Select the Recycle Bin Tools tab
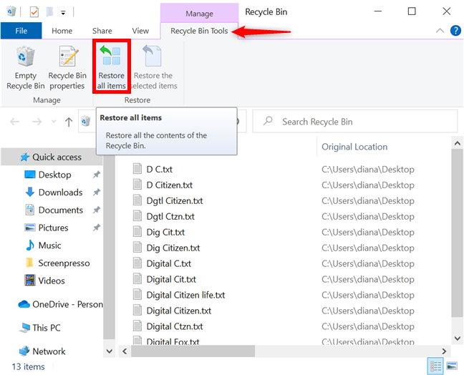The width and height of the screenshot is (464, 375). (199, 31)
